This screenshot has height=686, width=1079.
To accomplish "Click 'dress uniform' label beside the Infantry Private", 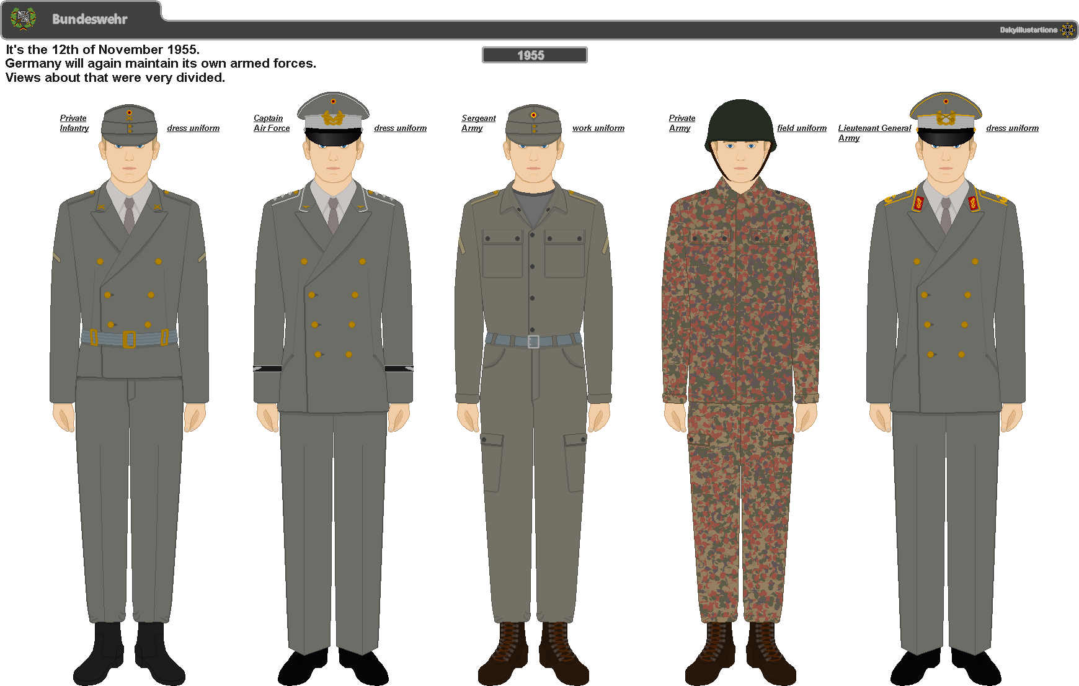I will tap(193, 128).
